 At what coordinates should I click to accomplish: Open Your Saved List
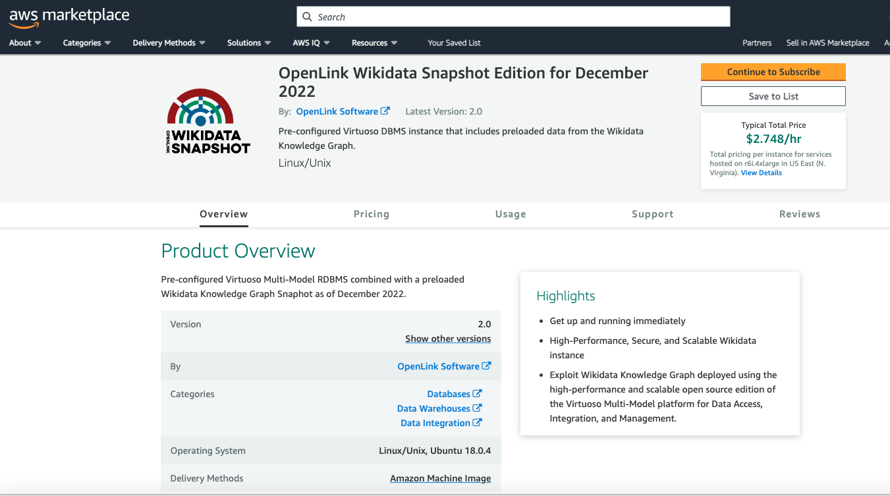tap(454, 43)
